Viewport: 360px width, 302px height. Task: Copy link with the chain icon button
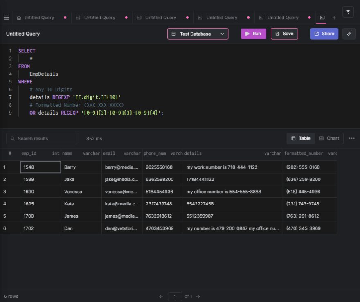coord(349,34)
